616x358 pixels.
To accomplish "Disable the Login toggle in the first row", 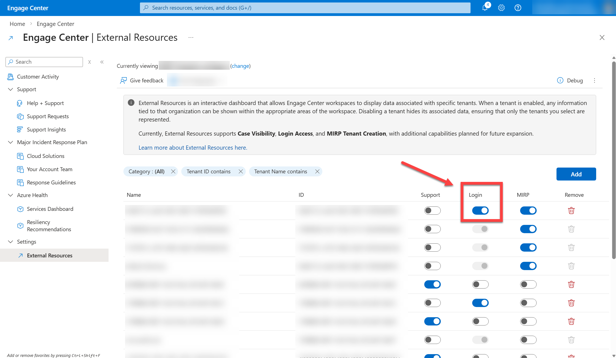I will coord(480,211).
